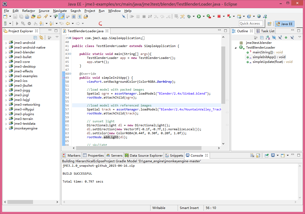Click the Open Web Browser globe icon
This screenshot has width=305, height=214.
click(x=259, y=17)
